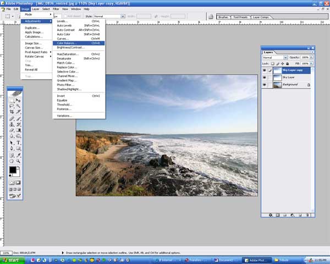The image size is (330, 264).
Task: Select the Healing Brush tool
Action: click(x=12, y=119)
